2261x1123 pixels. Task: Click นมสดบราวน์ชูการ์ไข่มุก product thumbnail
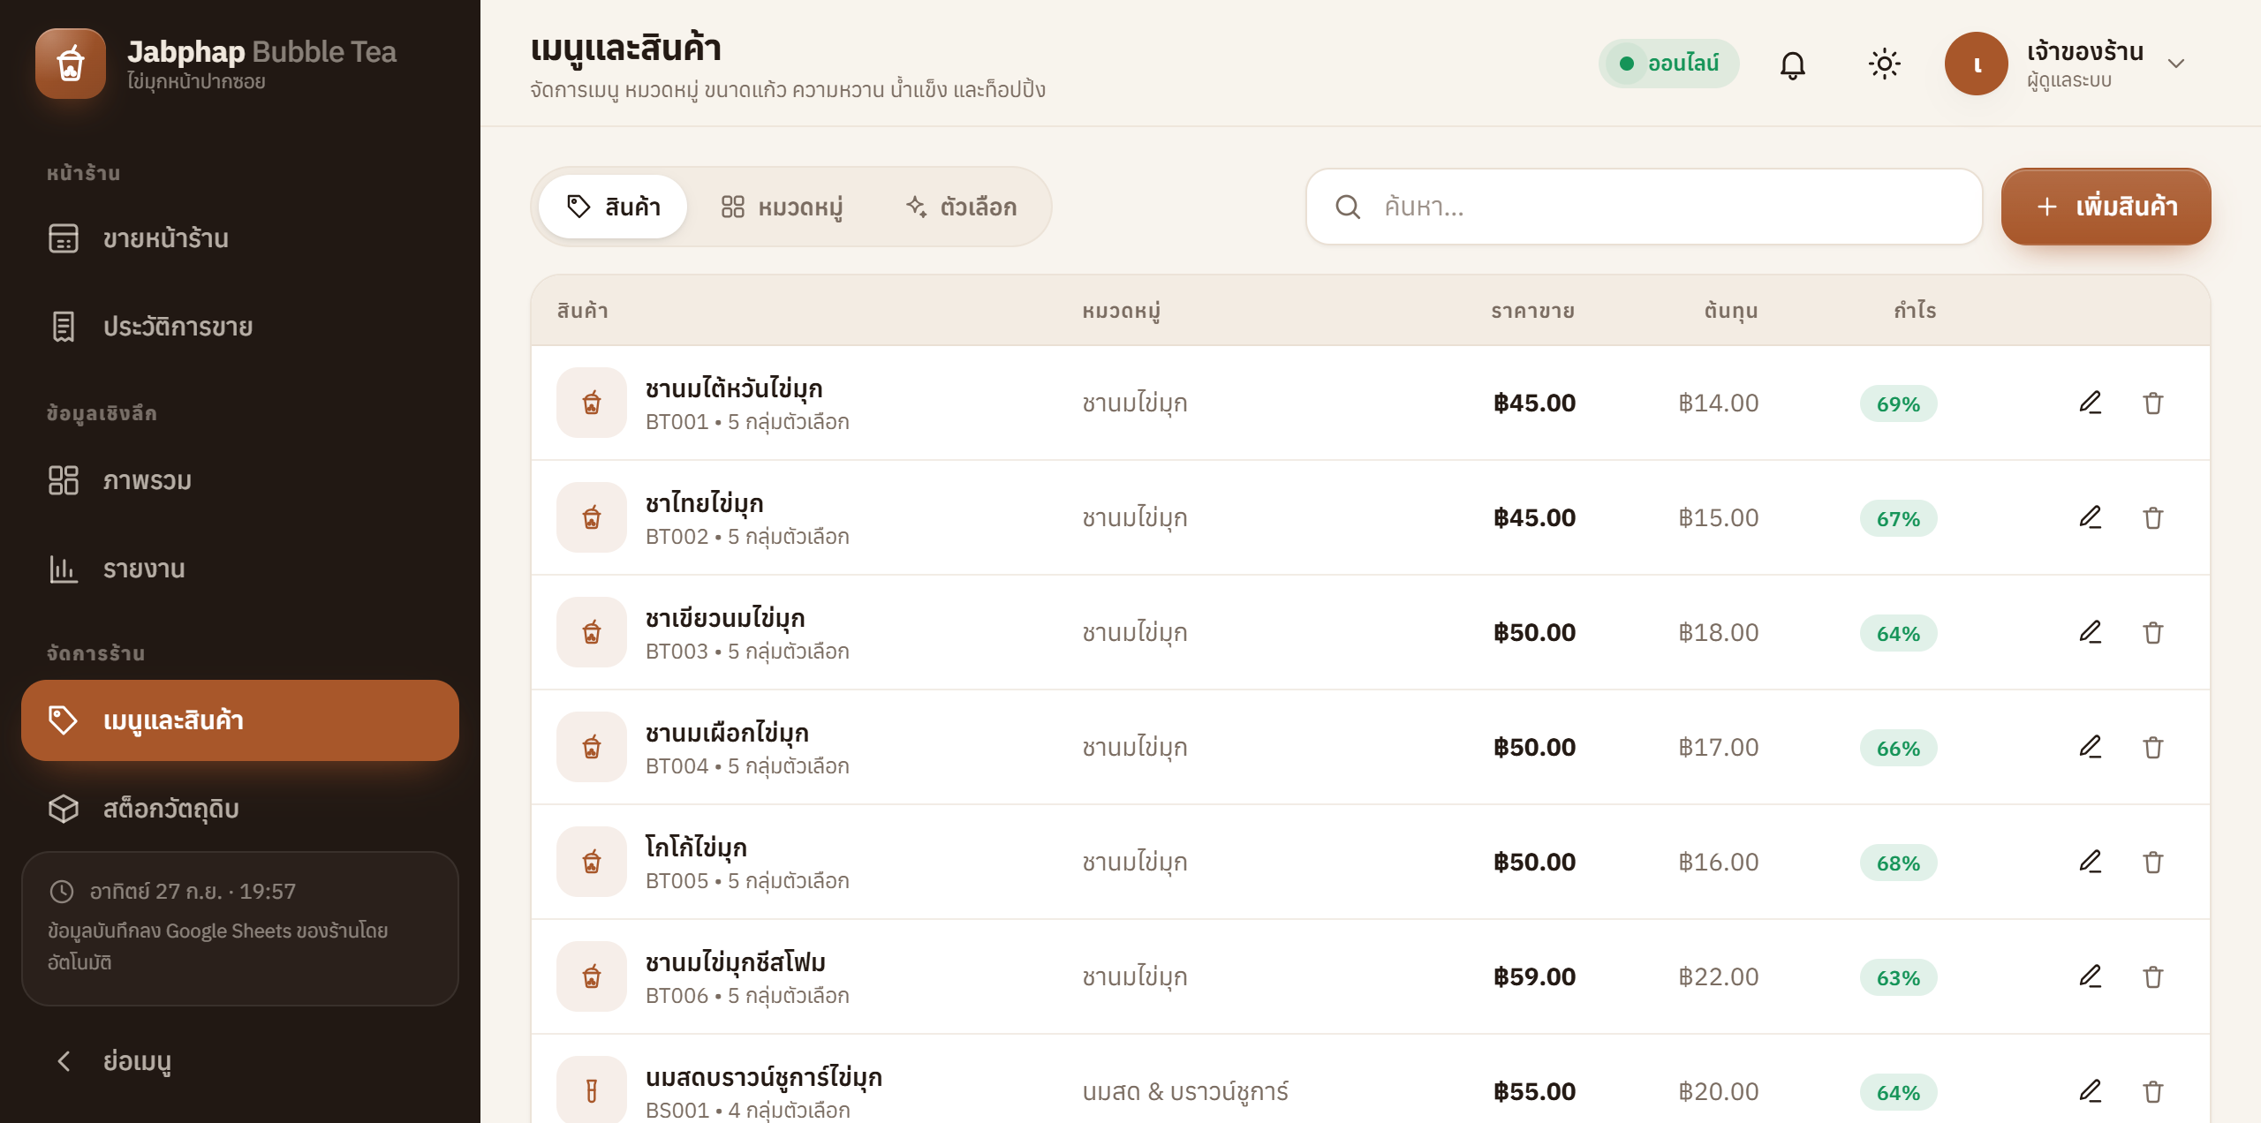tap(592, 1091)
